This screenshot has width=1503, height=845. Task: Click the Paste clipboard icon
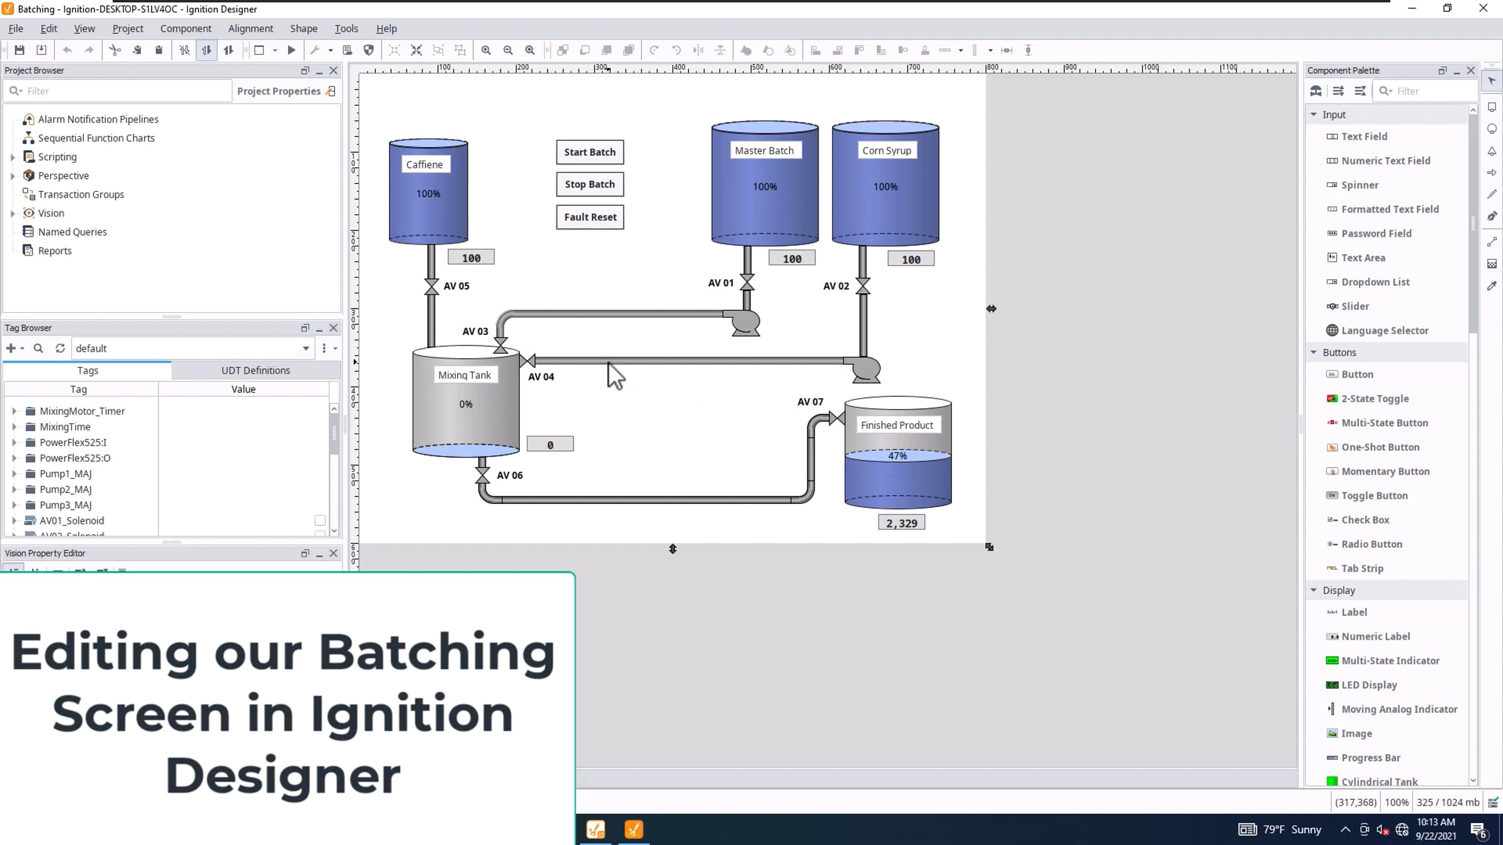click(x=159, y=50)
